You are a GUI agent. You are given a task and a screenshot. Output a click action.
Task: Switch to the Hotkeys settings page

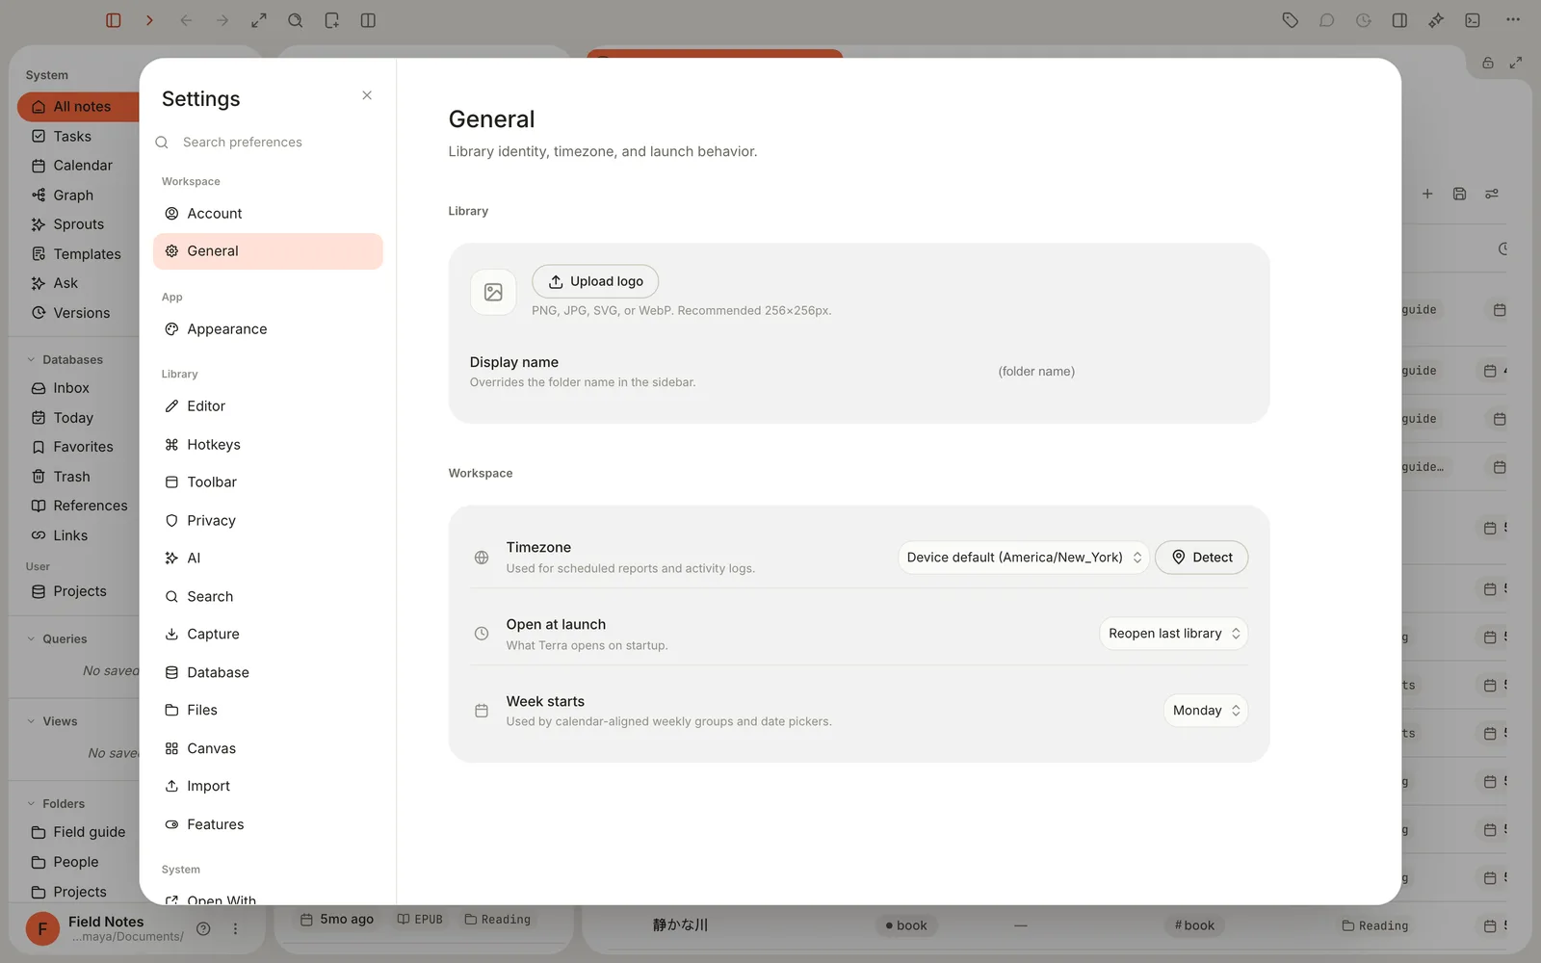[268, 445]
